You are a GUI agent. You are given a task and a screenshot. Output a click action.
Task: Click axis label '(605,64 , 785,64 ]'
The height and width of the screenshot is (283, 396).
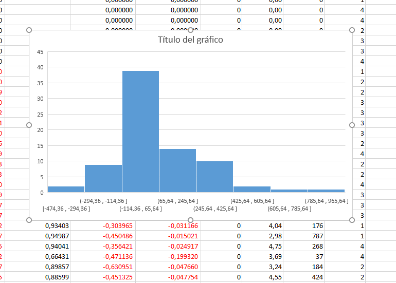pos(290,209)
